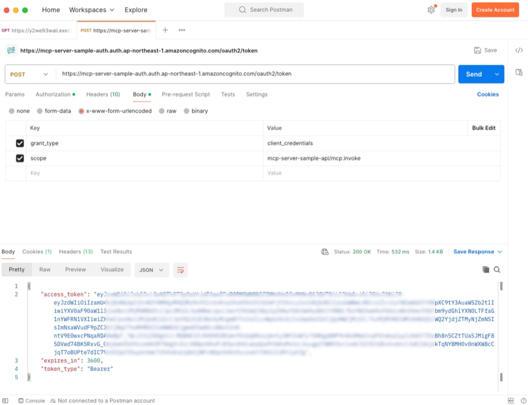
Task: Click the network globe icon near Status
Action: 324,252
